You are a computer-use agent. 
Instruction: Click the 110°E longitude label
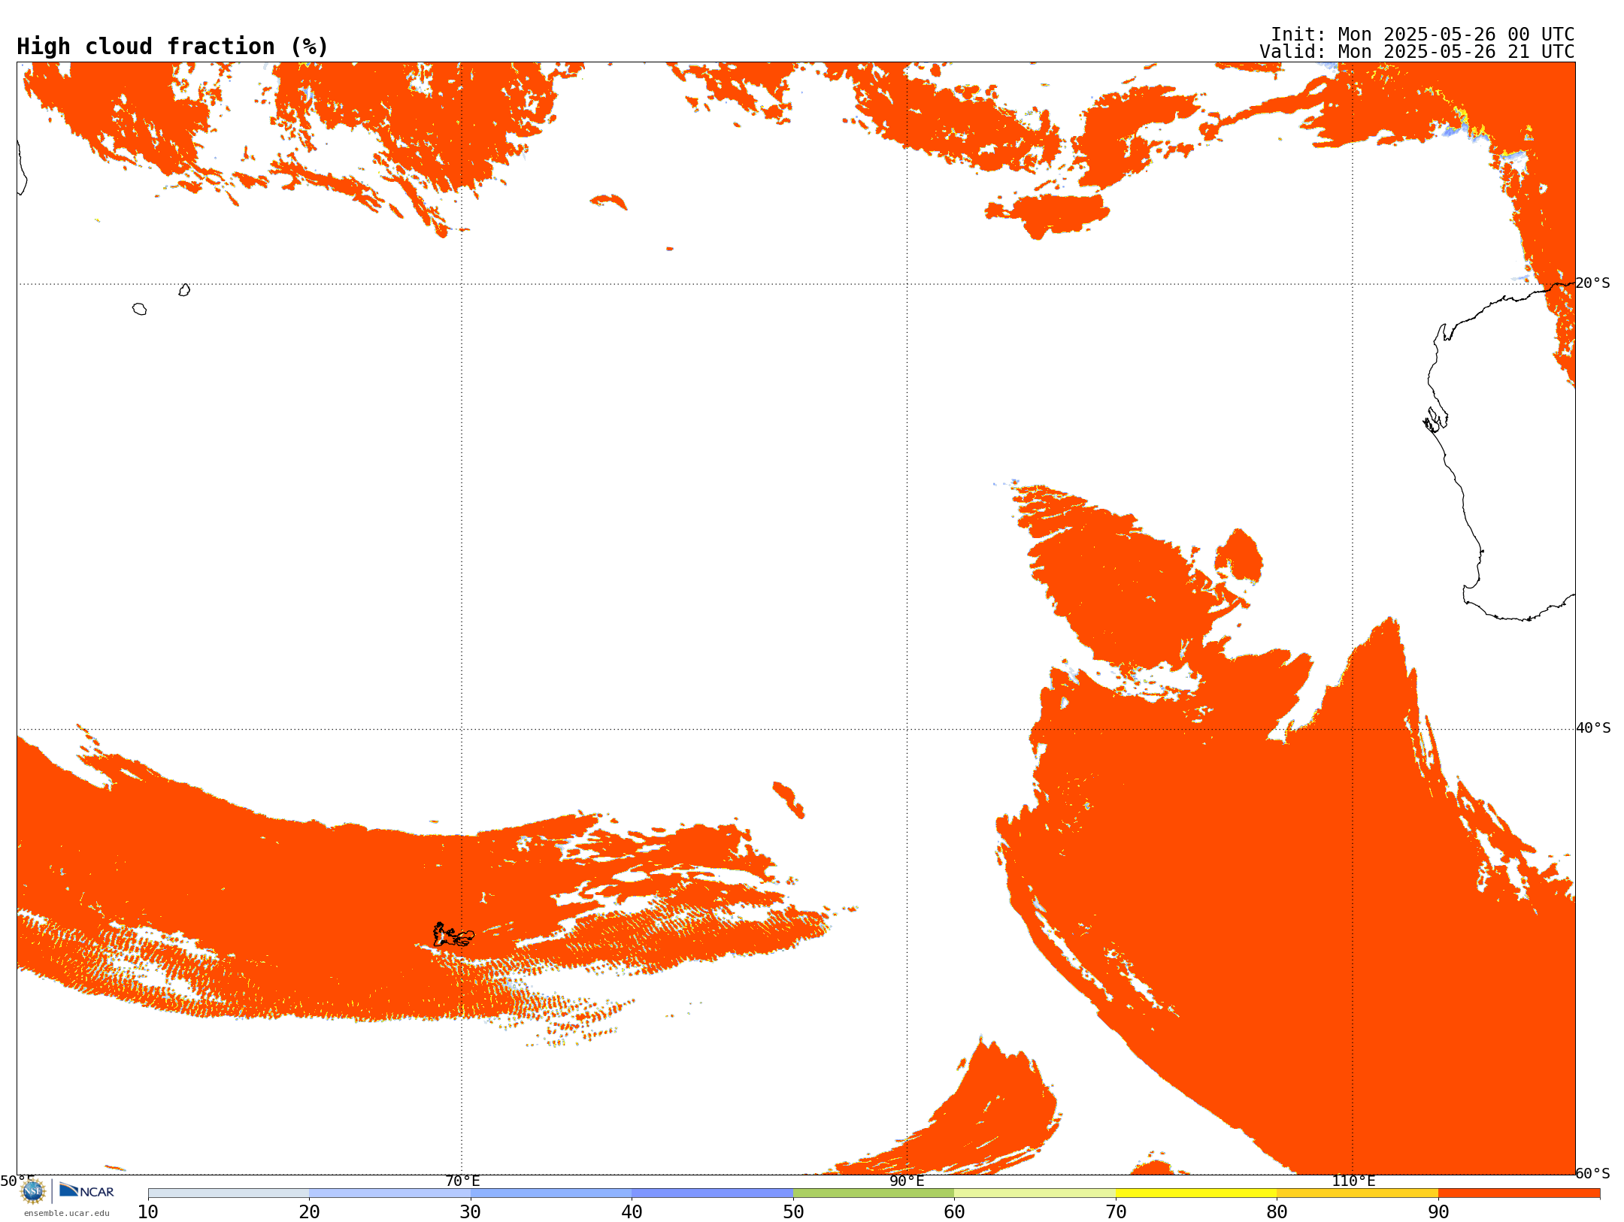[x=1353, y=1181]
